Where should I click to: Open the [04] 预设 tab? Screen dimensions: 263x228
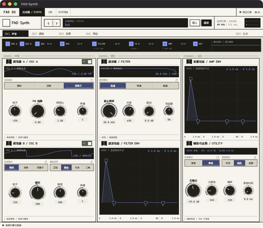click(x=92, y=34)
